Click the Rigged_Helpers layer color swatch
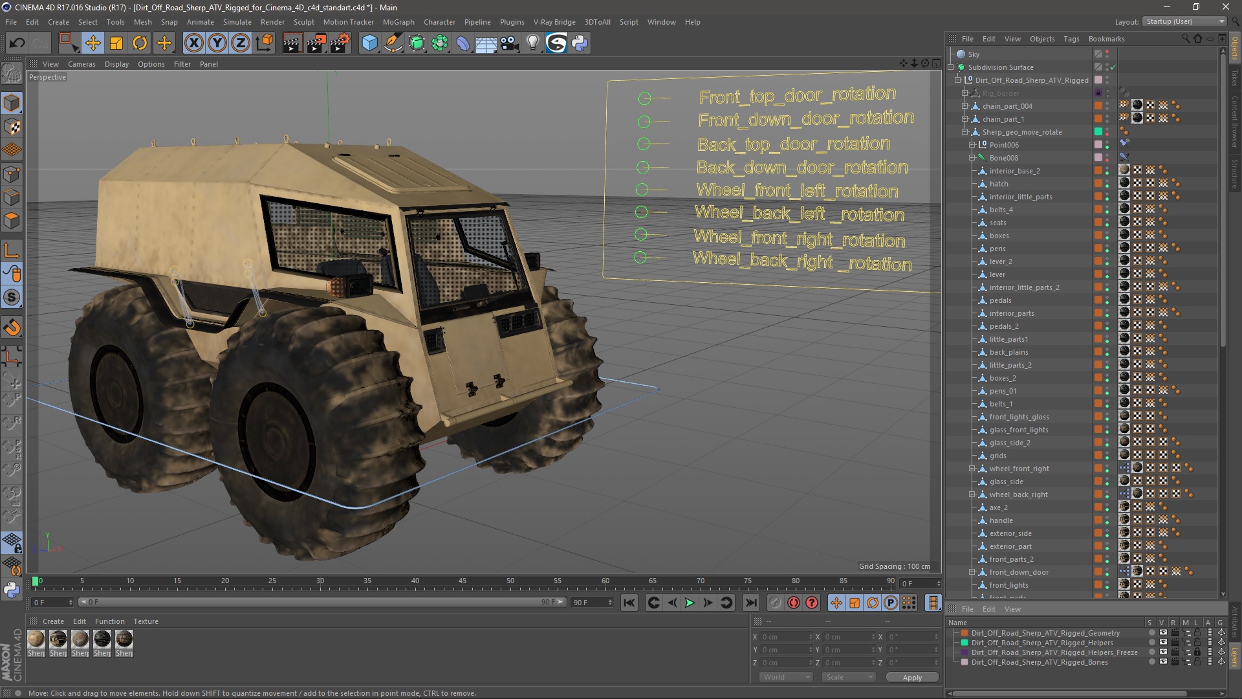This screenshot has width=1242, height=699. coord(964,643)
